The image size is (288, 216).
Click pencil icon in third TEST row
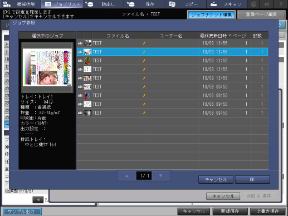click(x=144, y=61)
